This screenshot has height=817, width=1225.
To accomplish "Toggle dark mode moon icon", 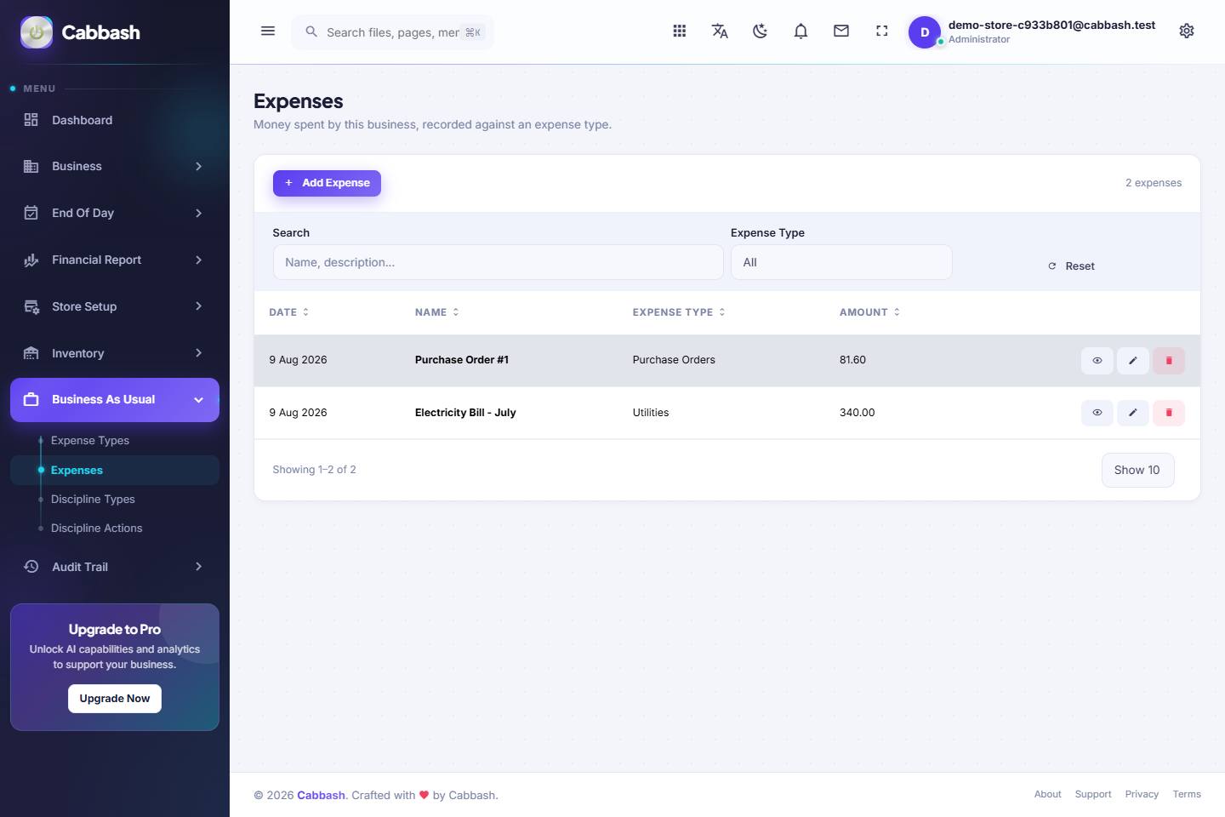I will pyautogui.click(x=761, y=31).
